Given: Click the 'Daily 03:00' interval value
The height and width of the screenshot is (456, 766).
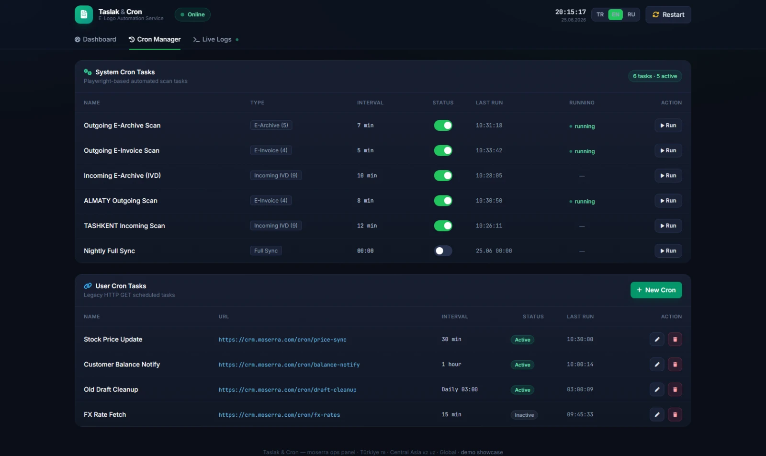Looking at the screenshot, I should (x=460, y=389).
